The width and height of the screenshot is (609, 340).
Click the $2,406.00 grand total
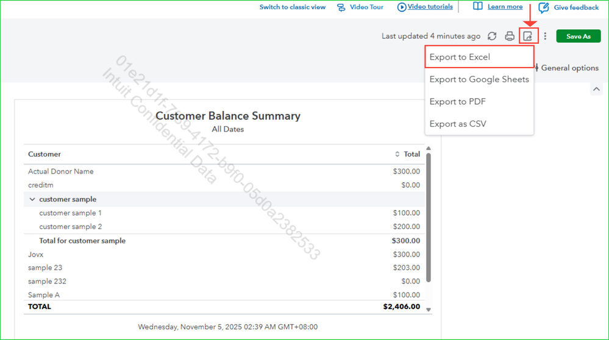402,306
